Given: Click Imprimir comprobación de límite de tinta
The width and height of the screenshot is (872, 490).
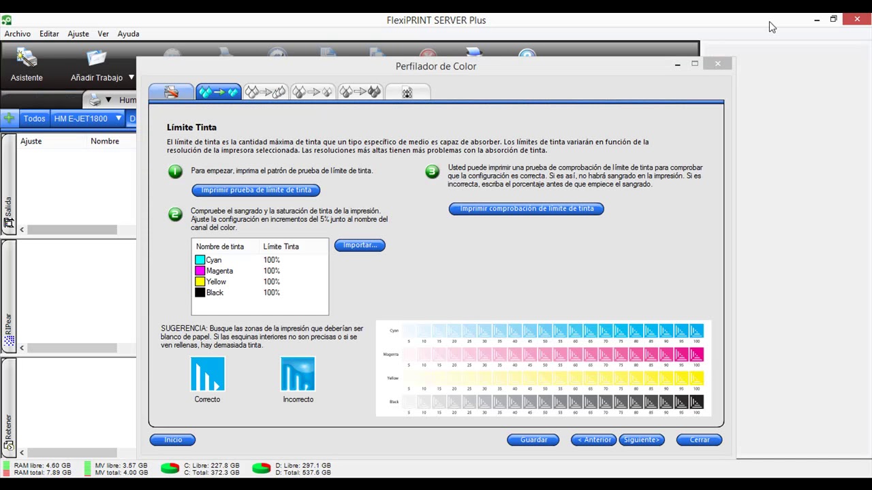Looking at the screenshot, I should coord(527,209).
